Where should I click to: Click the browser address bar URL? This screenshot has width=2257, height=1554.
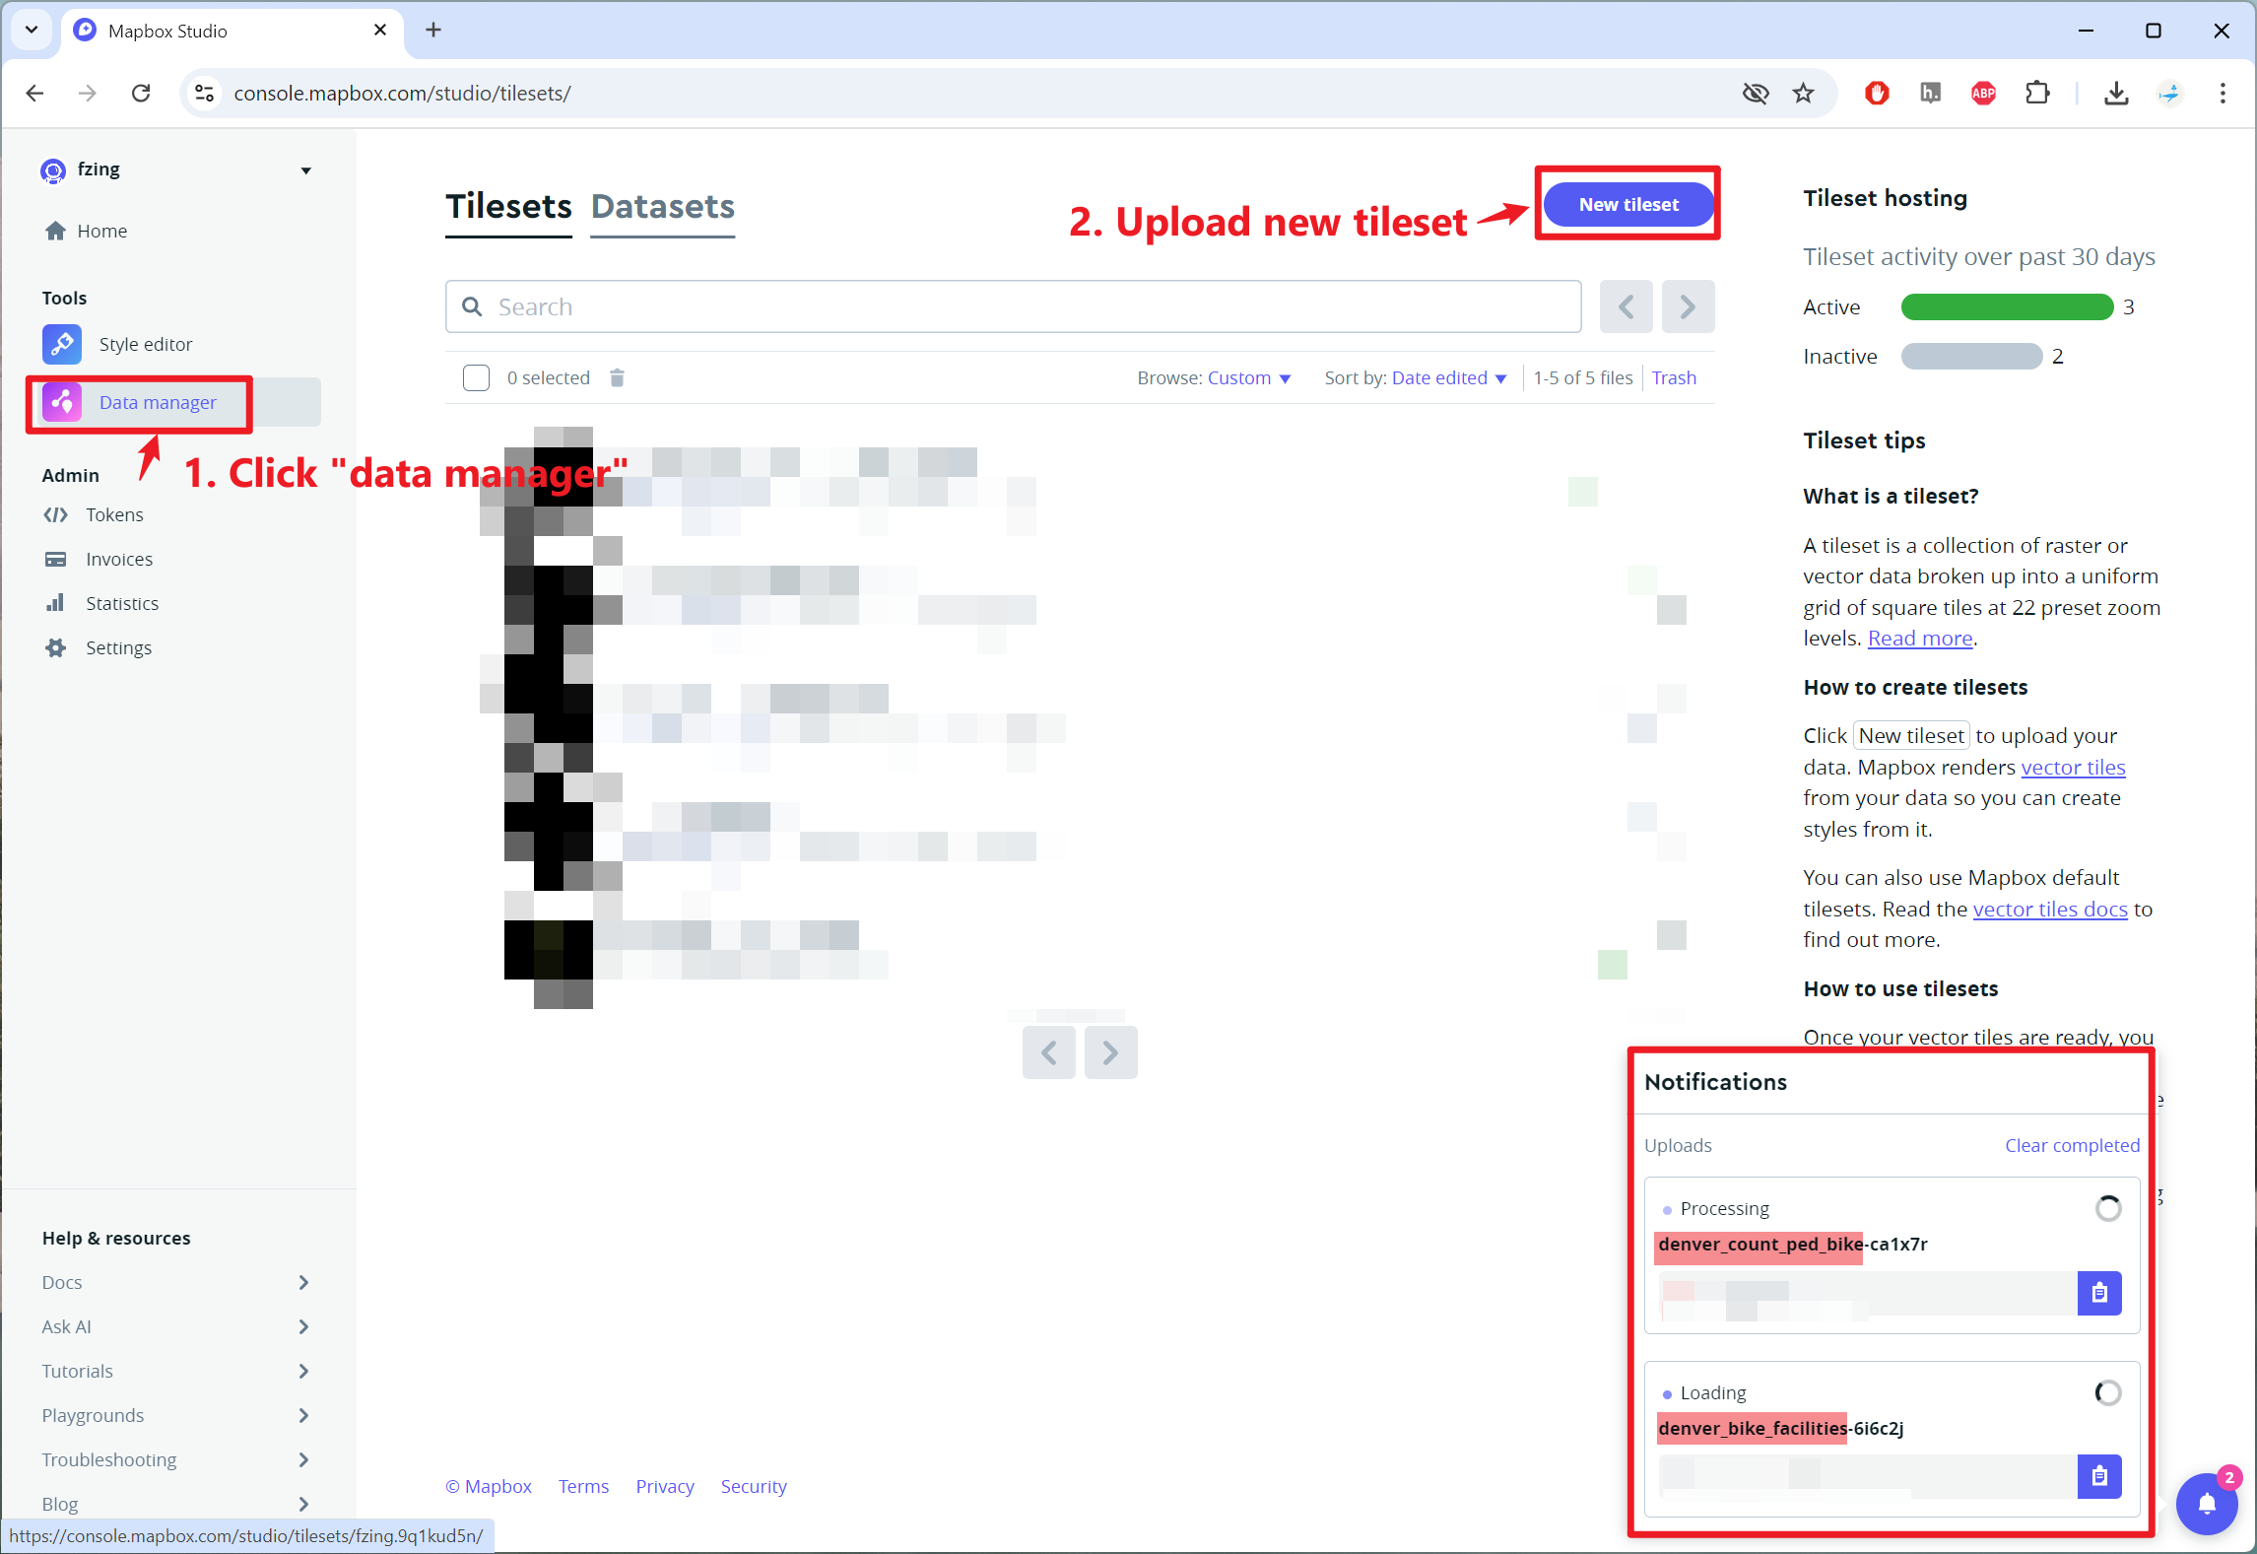tap(402, 93)
